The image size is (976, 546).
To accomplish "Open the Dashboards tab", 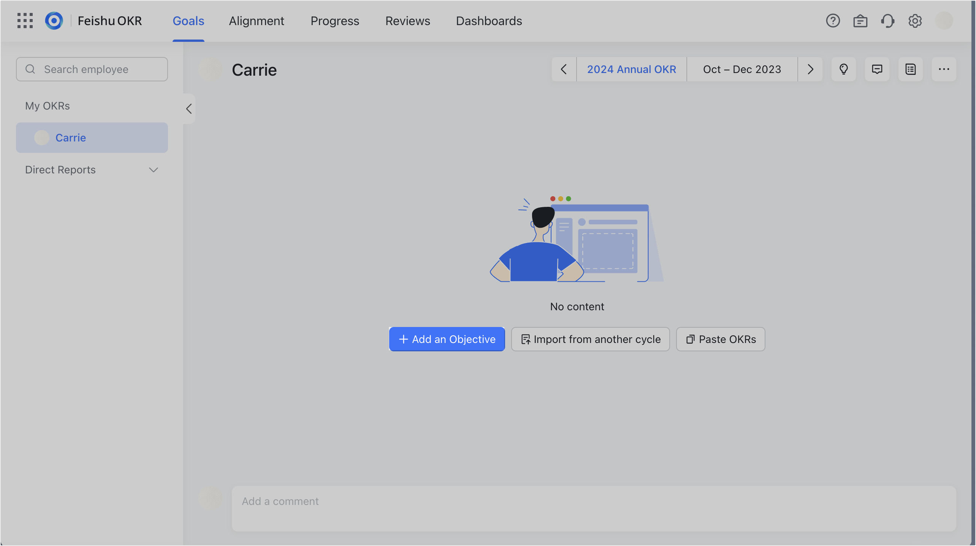I will pos(489,21).
